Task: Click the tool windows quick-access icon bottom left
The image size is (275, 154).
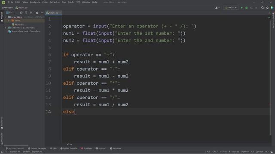Action: [2, 152]
